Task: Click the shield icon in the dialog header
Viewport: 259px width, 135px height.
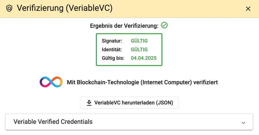Action: pos(9,8)
